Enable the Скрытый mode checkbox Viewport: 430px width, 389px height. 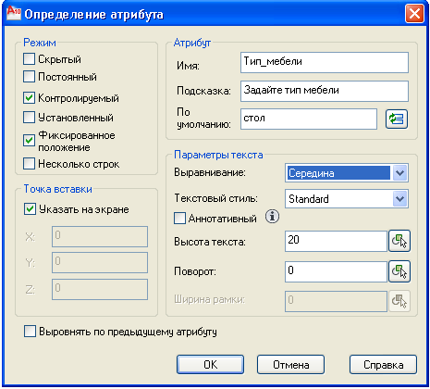[x=29, y=58]
